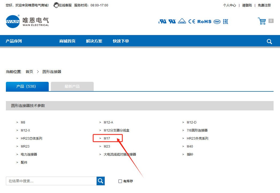The height and width of the screenshot is (193, 280).
Task: Enable the 有库存 in-stock checkbox
Action: pos(120,181)
